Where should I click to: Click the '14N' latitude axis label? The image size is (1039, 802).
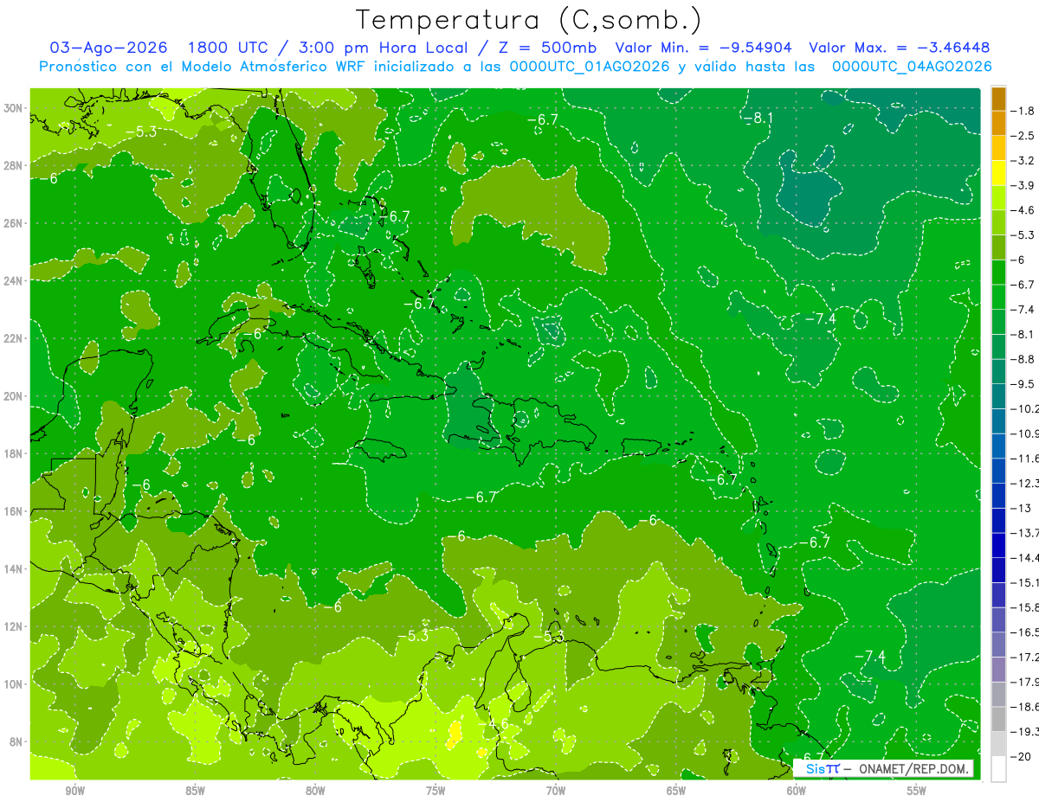14,568
